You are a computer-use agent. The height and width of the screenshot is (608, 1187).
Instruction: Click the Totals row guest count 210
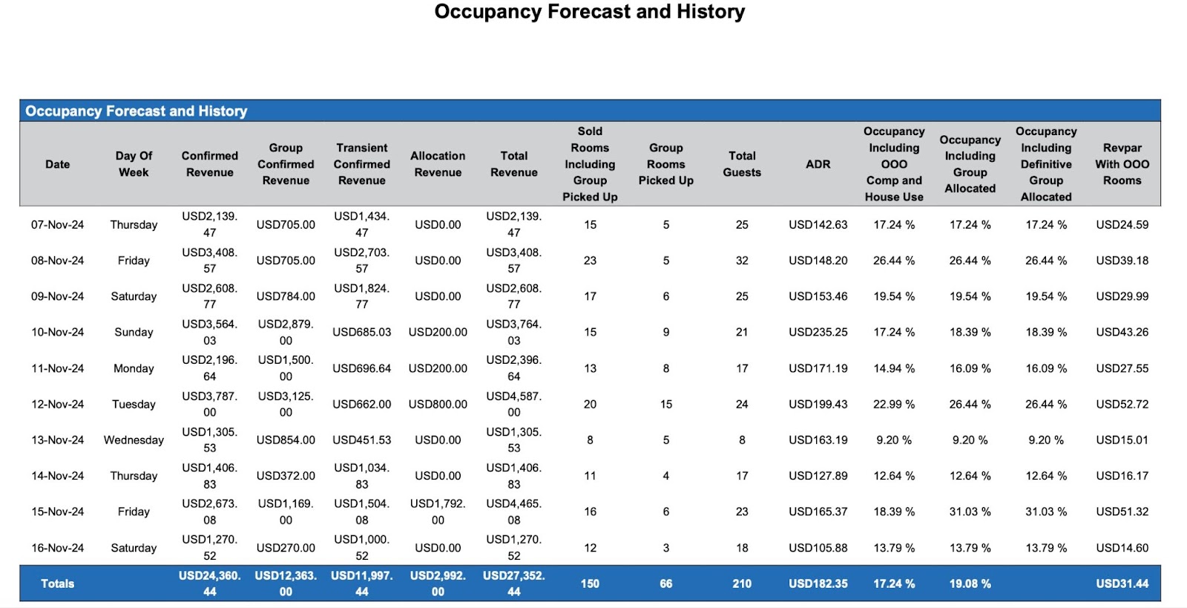pyautogui.click(x=742, y=584)
